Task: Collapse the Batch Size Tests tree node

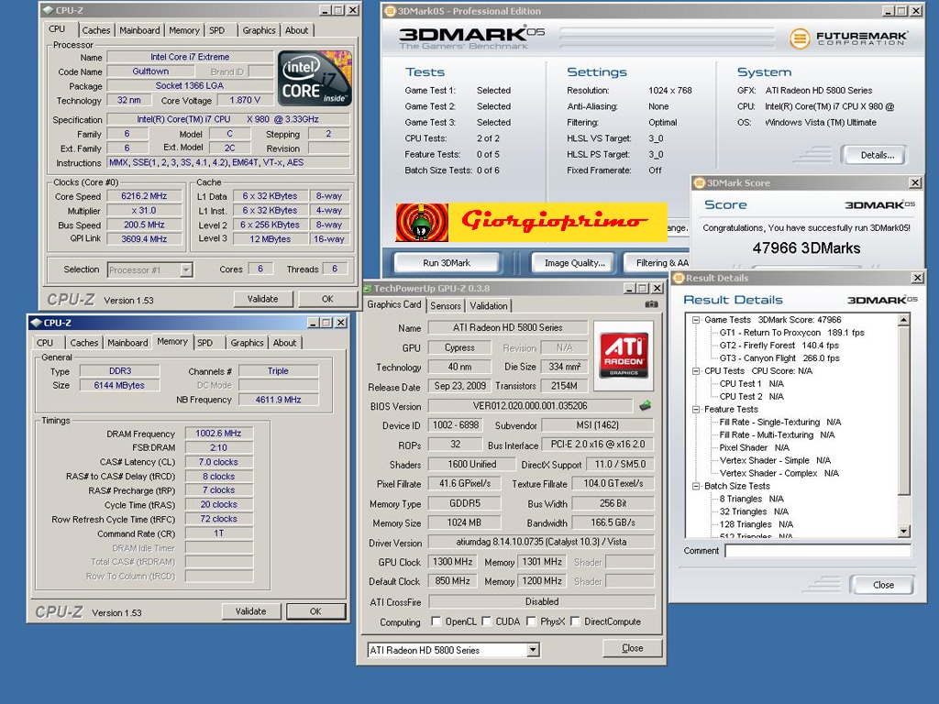Action: tap(696, 486)
